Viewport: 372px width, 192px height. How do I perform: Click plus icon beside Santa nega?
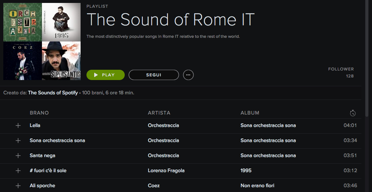(18, 156)
